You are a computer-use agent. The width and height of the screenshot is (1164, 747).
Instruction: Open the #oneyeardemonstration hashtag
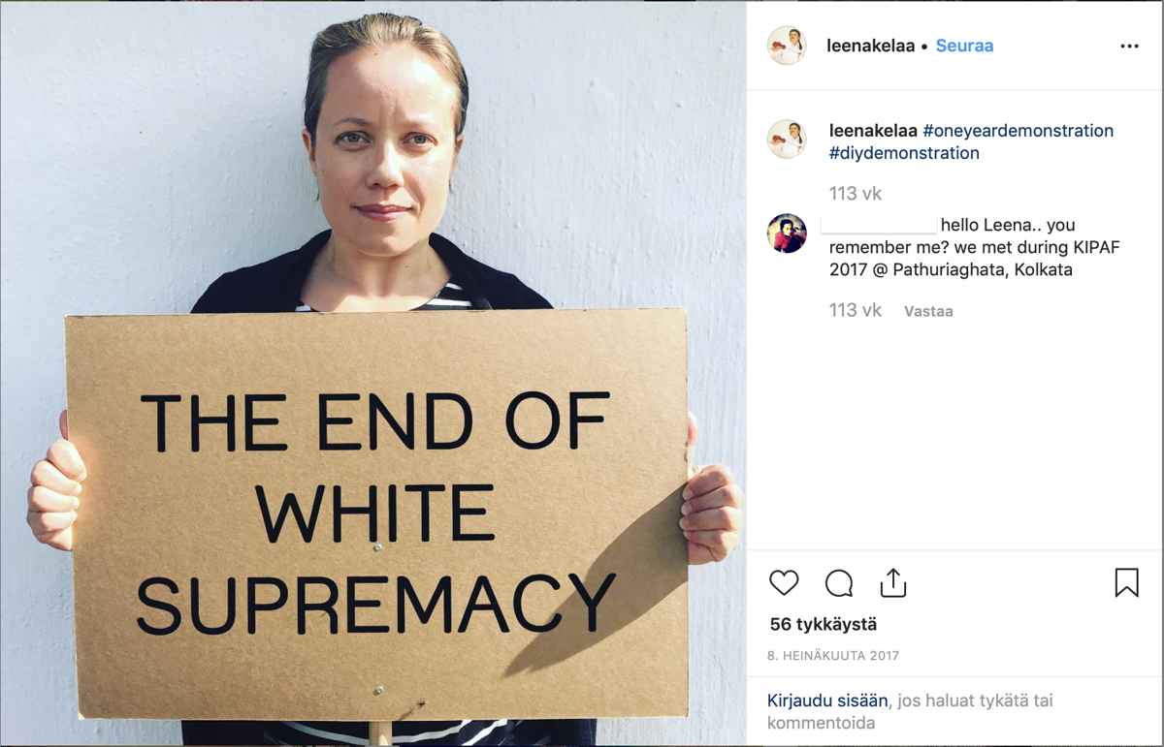point(1018,131)
